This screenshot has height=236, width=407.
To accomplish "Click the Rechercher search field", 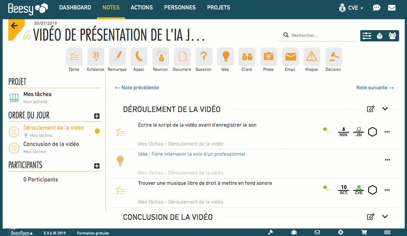I will [x=322, y=35].
